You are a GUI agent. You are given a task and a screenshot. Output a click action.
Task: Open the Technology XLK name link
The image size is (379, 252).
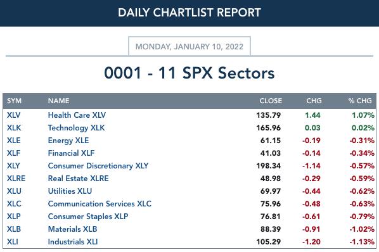click(x=77, y=128)
